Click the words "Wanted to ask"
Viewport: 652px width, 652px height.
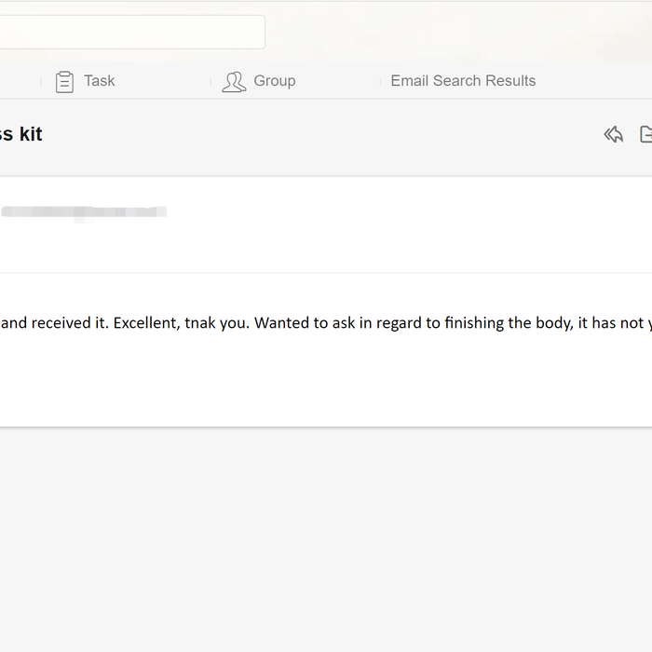(x=292, y=323)
